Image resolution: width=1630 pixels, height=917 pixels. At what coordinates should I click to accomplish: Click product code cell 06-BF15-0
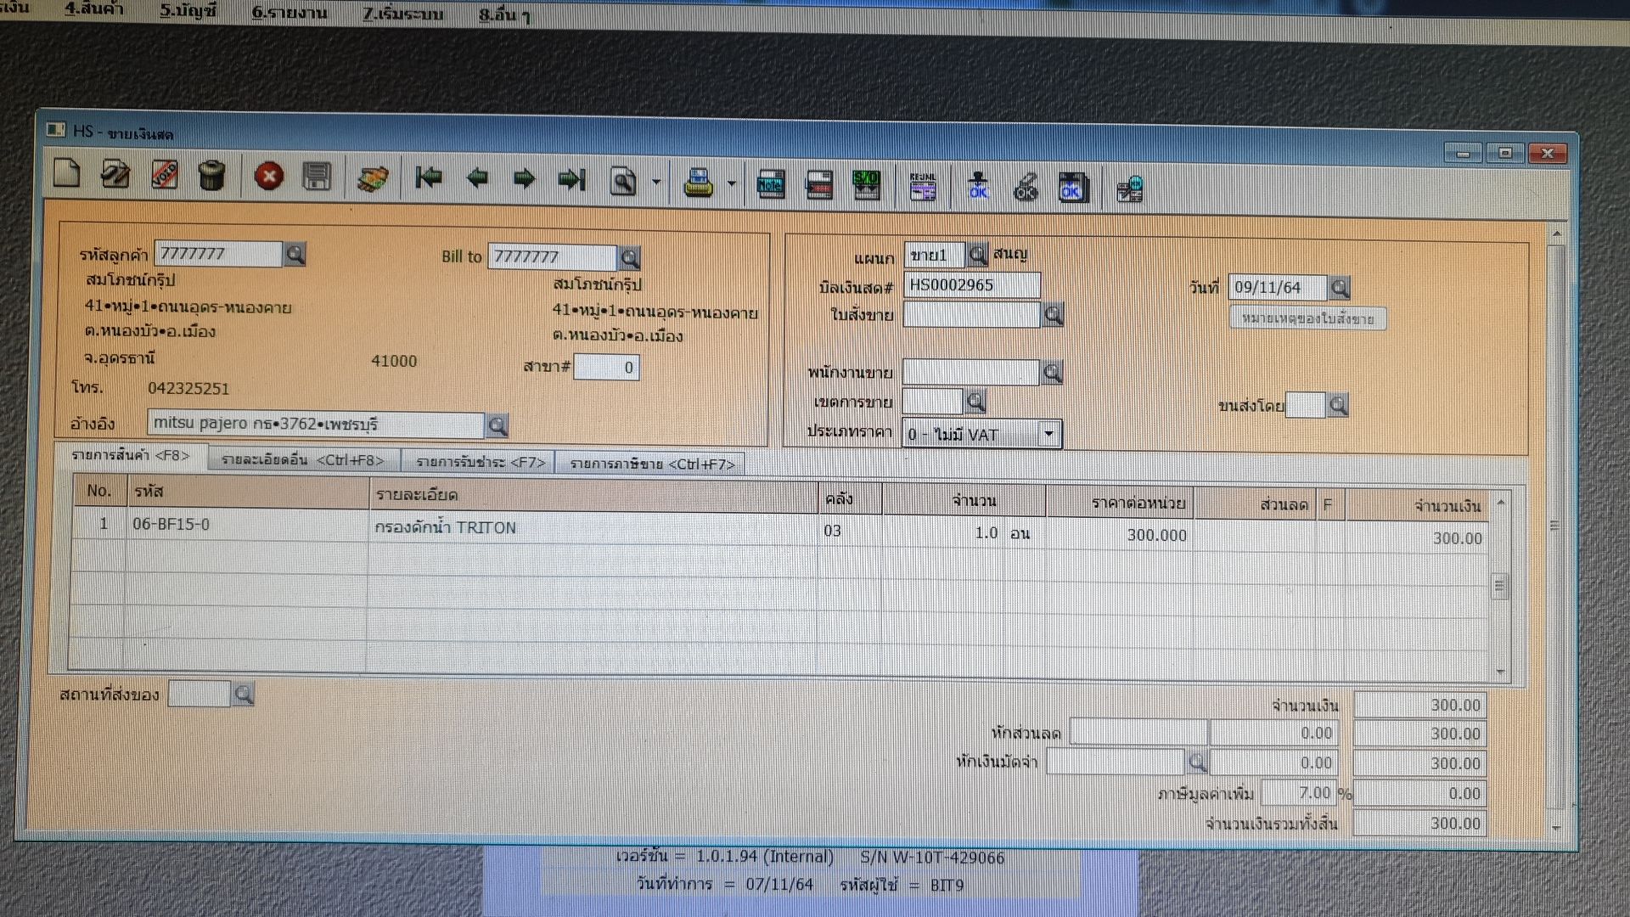[246, 524]
